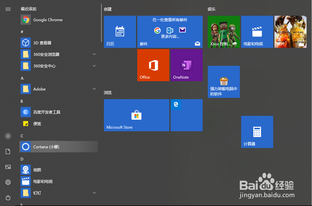312x206 pixels.
Task: Open the 照片 photos tile
Action: (290, 32)
